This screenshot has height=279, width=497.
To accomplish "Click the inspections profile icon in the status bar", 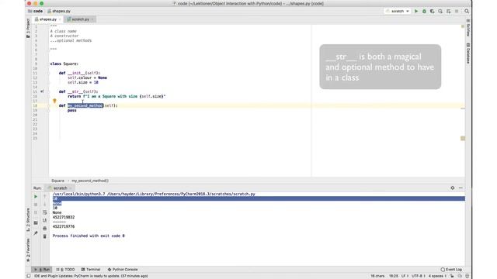I will pos(460,276).
